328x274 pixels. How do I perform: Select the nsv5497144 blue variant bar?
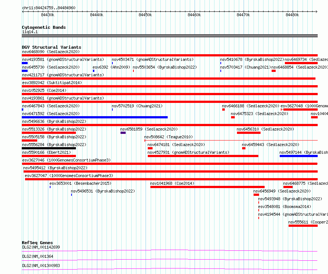coord(299,156)
